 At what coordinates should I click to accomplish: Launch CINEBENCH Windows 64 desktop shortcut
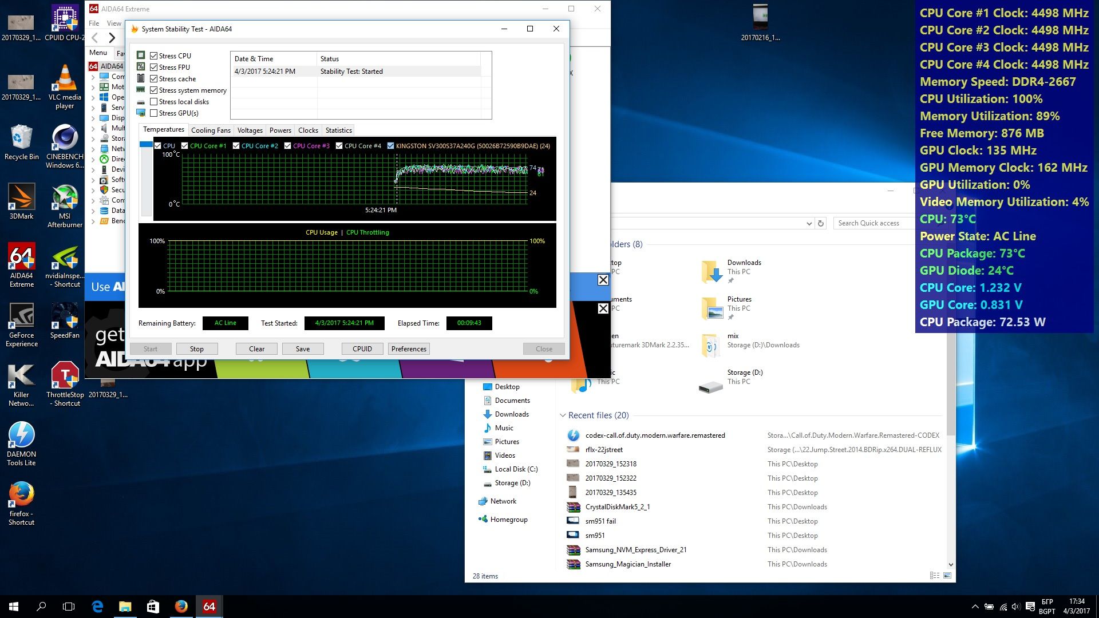pos(65,146)
